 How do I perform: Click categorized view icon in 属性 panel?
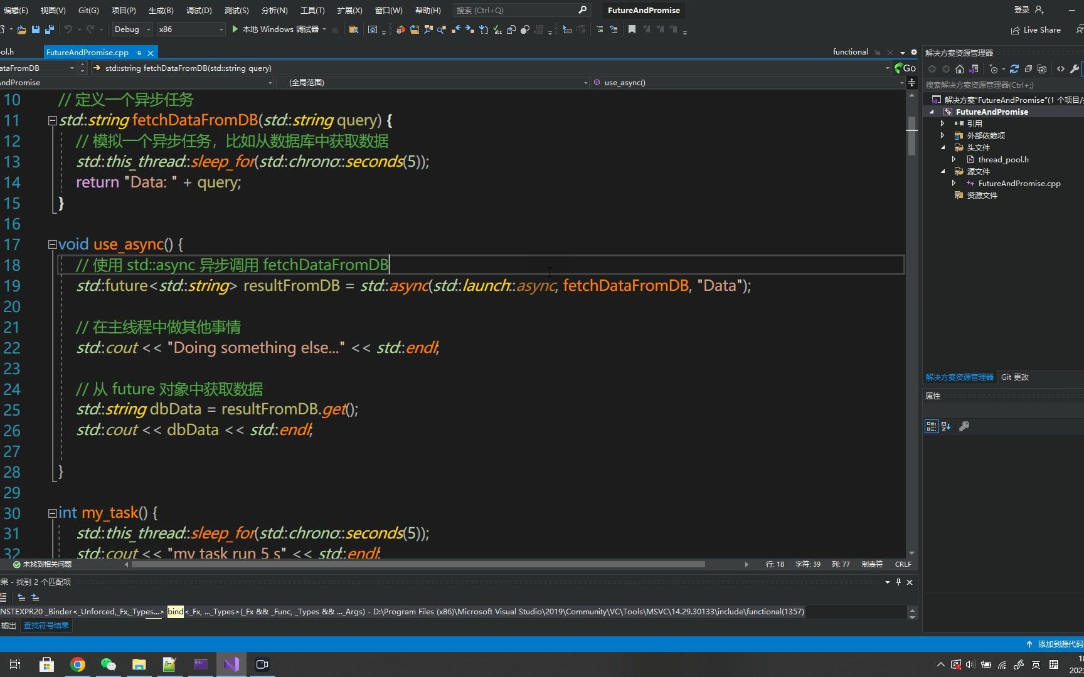932,426
